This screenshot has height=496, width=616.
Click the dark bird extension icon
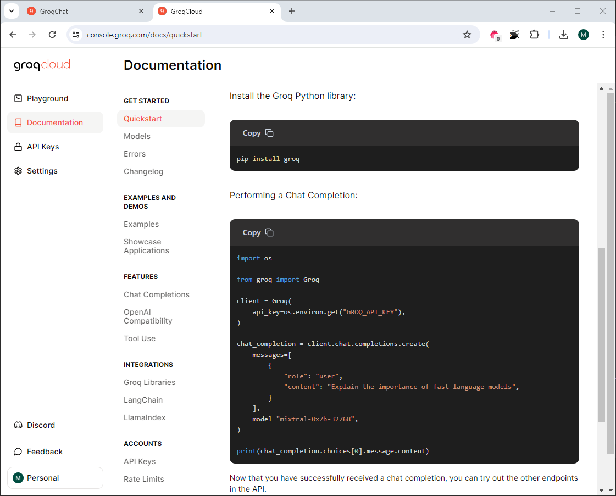[514, 35]
